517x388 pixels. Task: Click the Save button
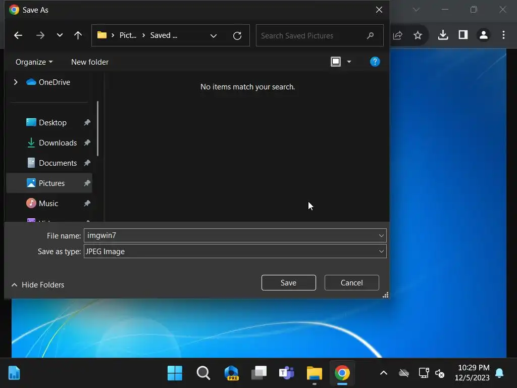288,283
